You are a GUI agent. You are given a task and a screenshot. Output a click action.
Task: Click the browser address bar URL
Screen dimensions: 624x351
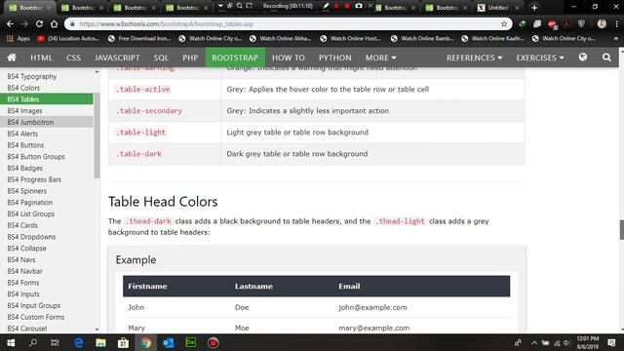pos(167,23)
